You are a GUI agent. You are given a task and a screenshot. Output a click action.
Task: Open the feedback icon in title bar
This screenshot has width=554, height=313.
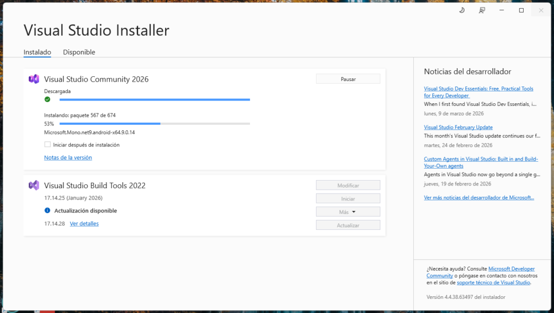click(x=482, y=10)
